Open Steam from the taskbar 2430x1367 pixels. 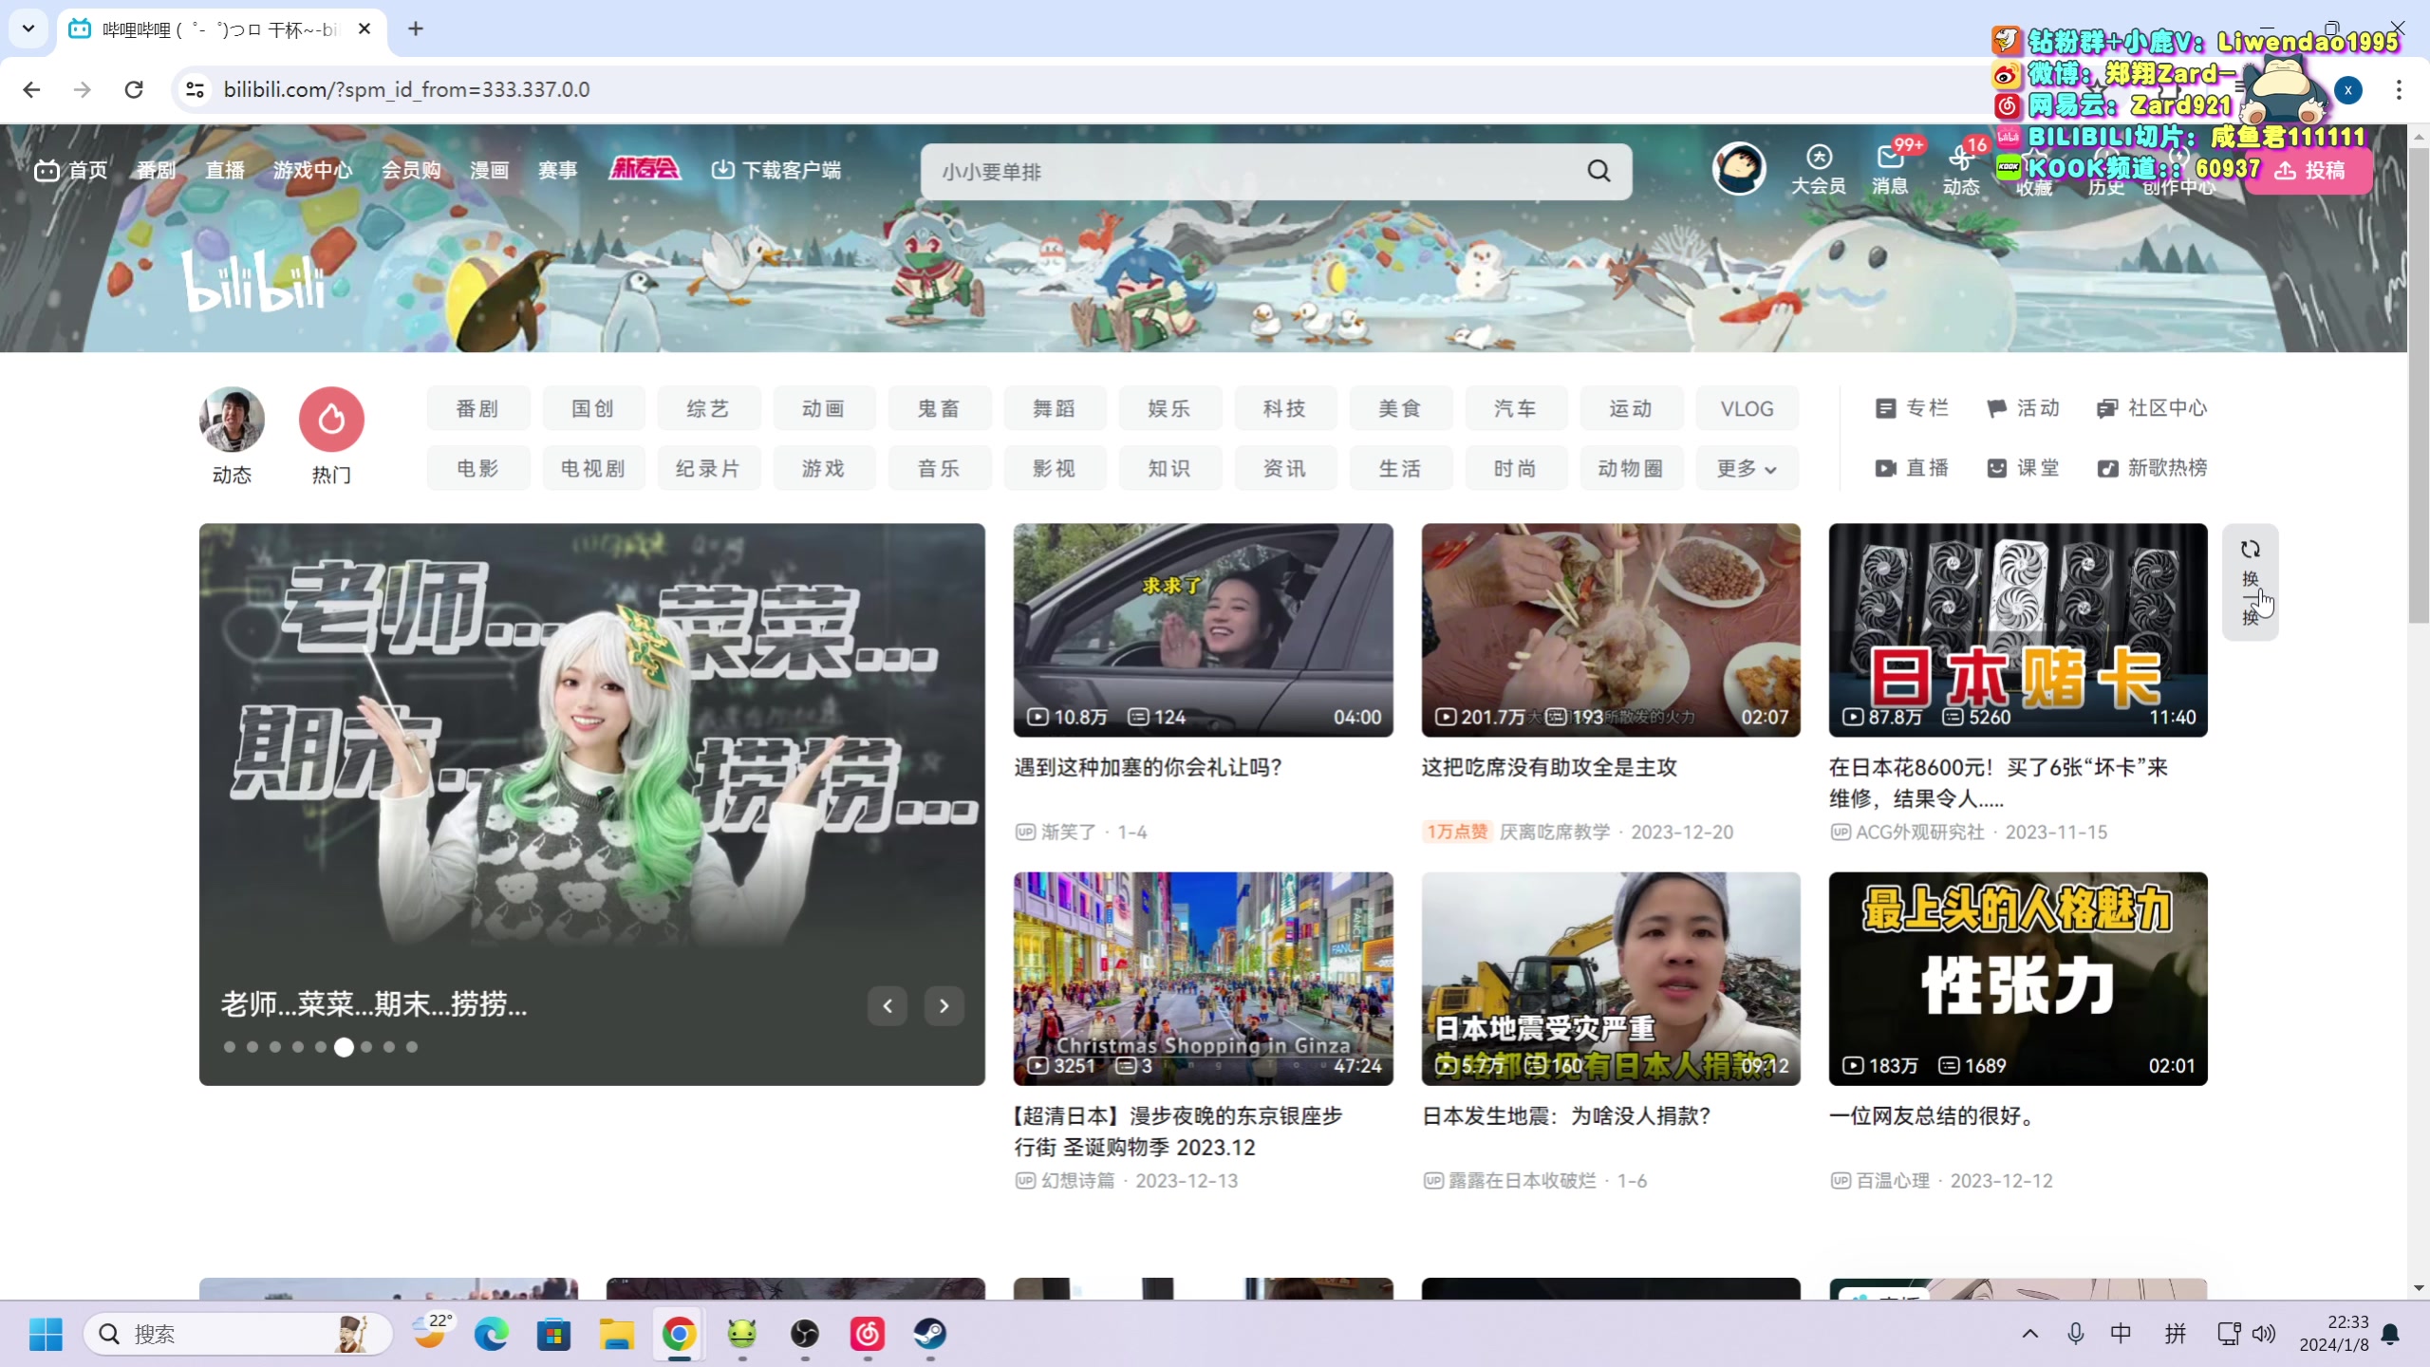pos(929,1334)
